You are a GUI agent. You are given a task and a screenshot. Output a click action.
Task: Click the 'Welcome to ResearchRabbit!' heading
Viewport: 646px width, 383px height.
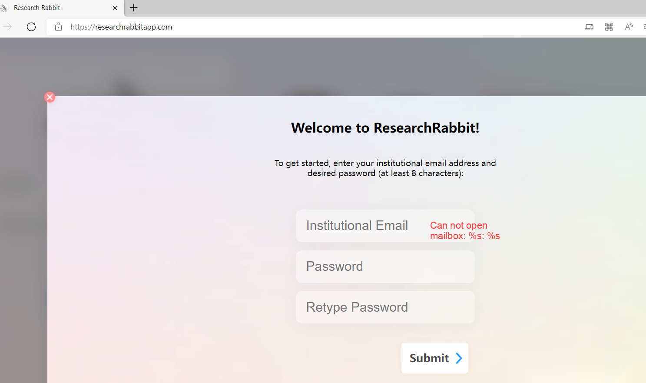385,128
